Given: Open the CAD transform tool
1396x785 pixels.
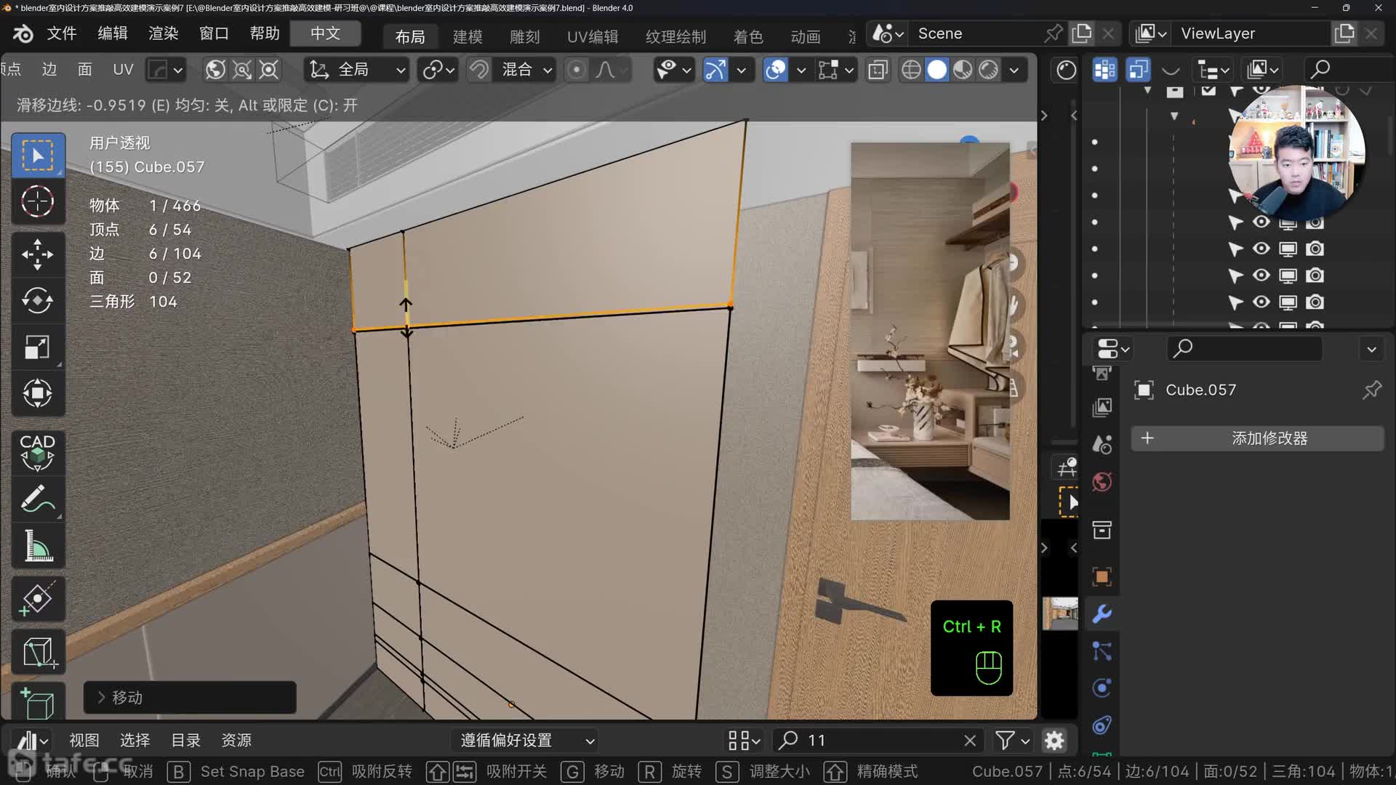Looking at the screenshot, I should 37,452.
